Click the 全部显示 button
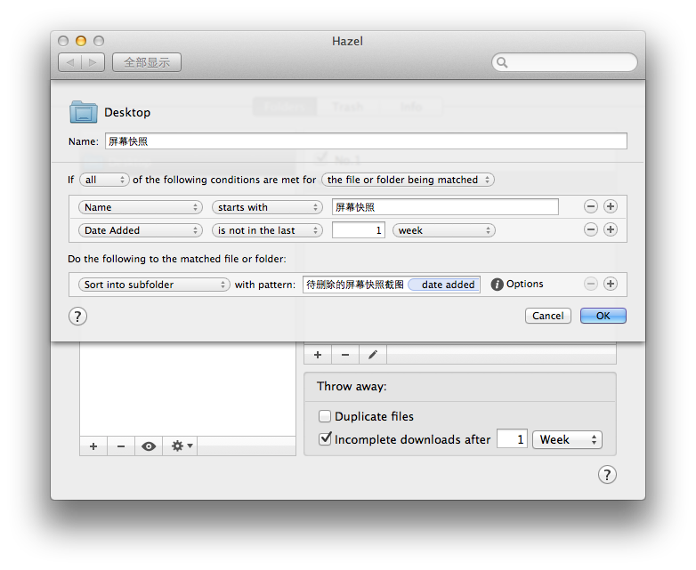 tap(147, 62)
